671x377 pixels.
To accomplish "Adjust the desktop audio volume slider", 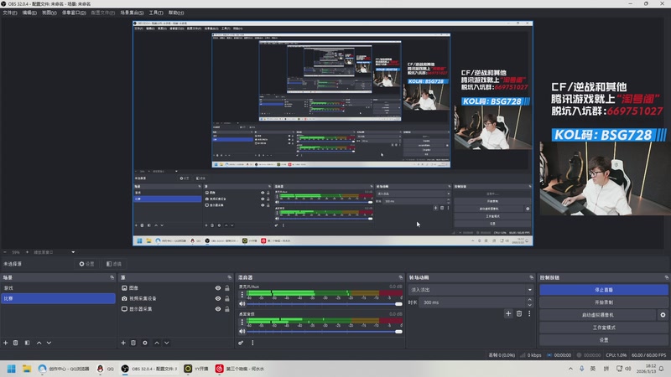I will coord(325,331).
